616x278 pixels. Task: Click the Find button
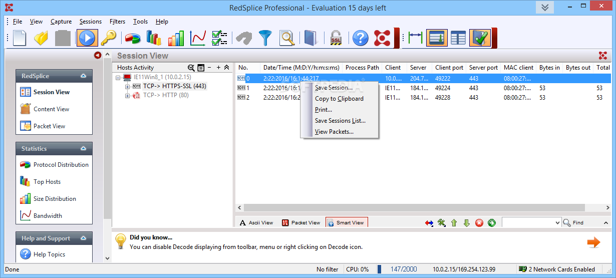click(x=574, y=223)
